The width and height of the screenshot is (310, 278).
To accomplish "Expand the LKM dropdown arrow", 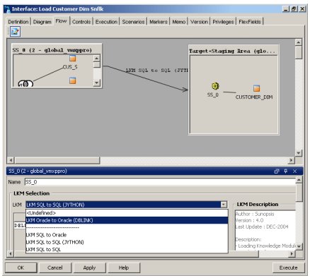I will (224, 205).
